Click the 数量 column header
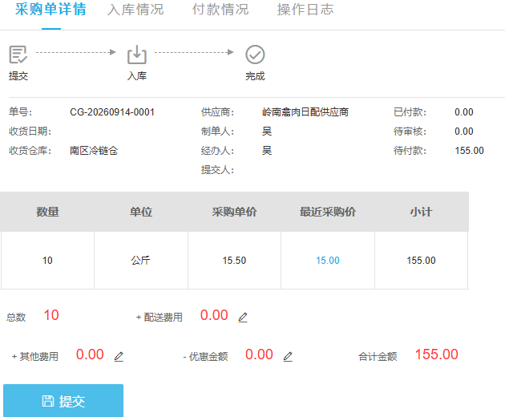The image size is (505, 417). tap(47, 212)
